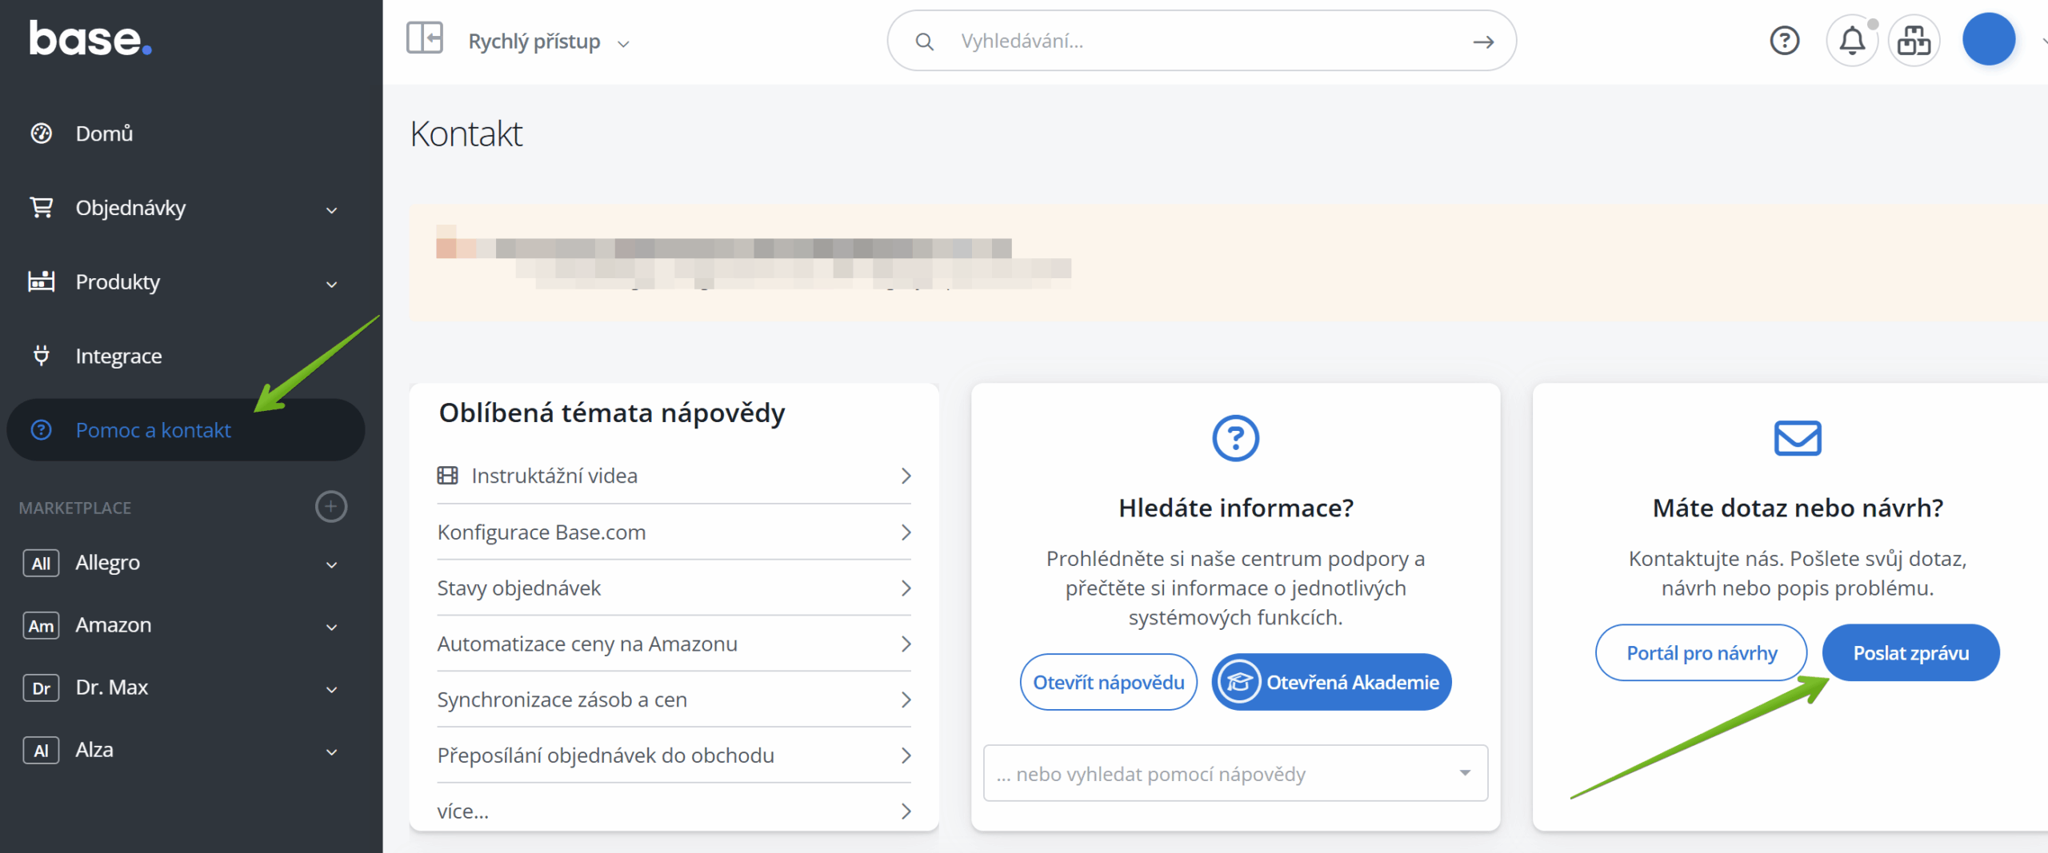The image size is (2048, 853).
Task: Go to Domů in the sidebar
Action: 104,134
